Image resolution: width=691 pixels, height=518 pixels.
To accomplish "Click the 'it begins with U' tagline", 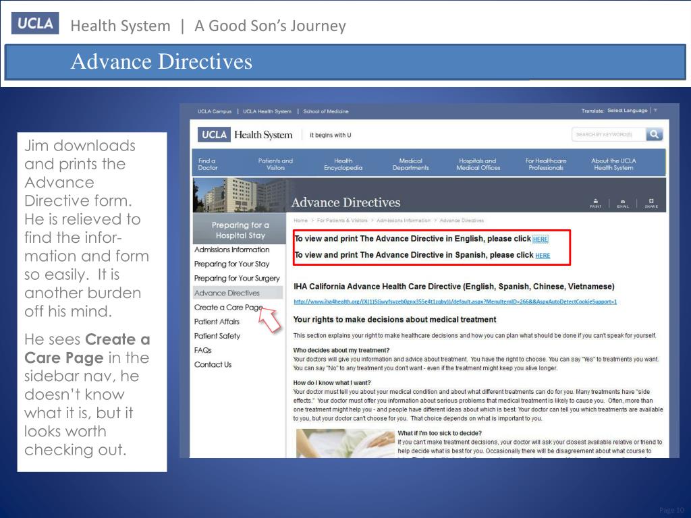I will [x=331, y=135].
